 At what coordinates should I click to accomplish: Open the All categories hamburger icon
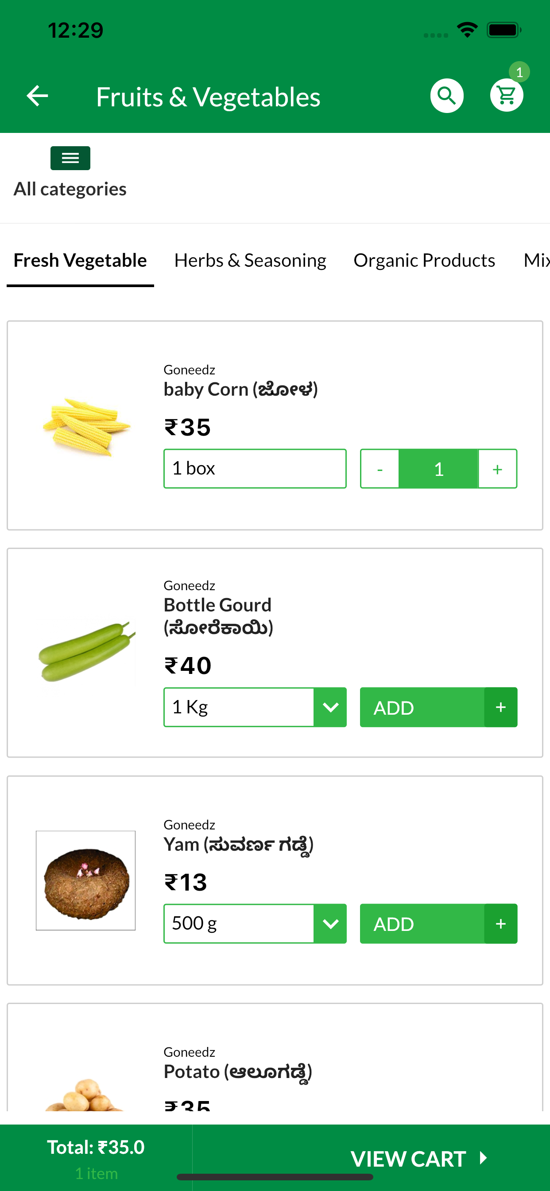point(70,158)
